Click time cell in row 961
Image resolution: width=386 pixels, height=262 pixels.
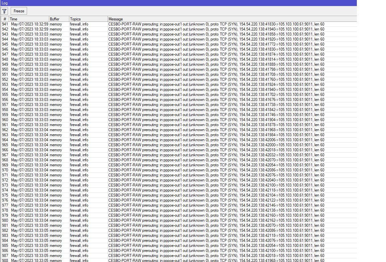(29, 125)
